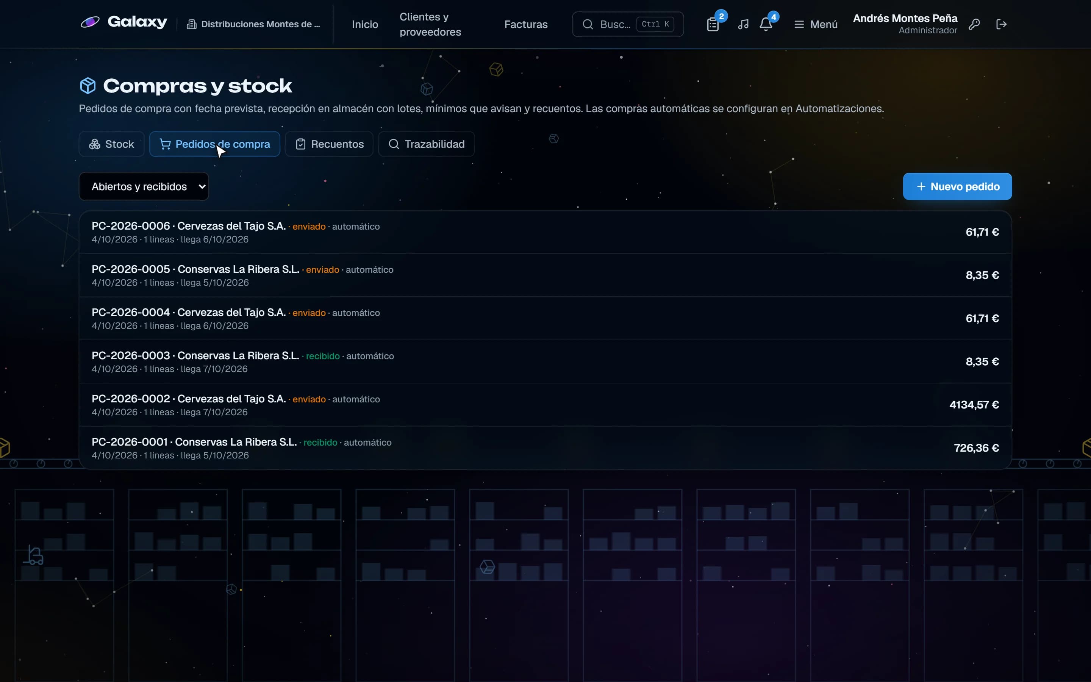Open the Distribuciones Montes company selector
The width and height of the screenshot is (1091, 682).
(254, 24)
